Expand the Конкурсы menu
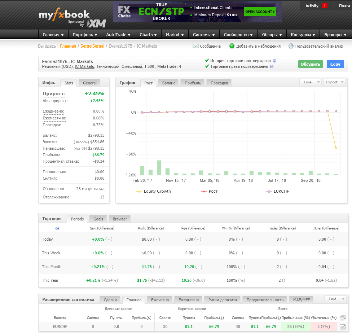This screenshot has height=333, width=352. point(303,35)
